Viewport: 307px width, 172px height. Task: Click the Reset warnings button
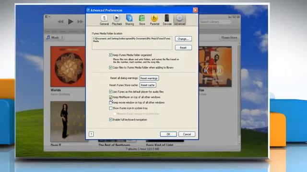(x=149, y=78)
